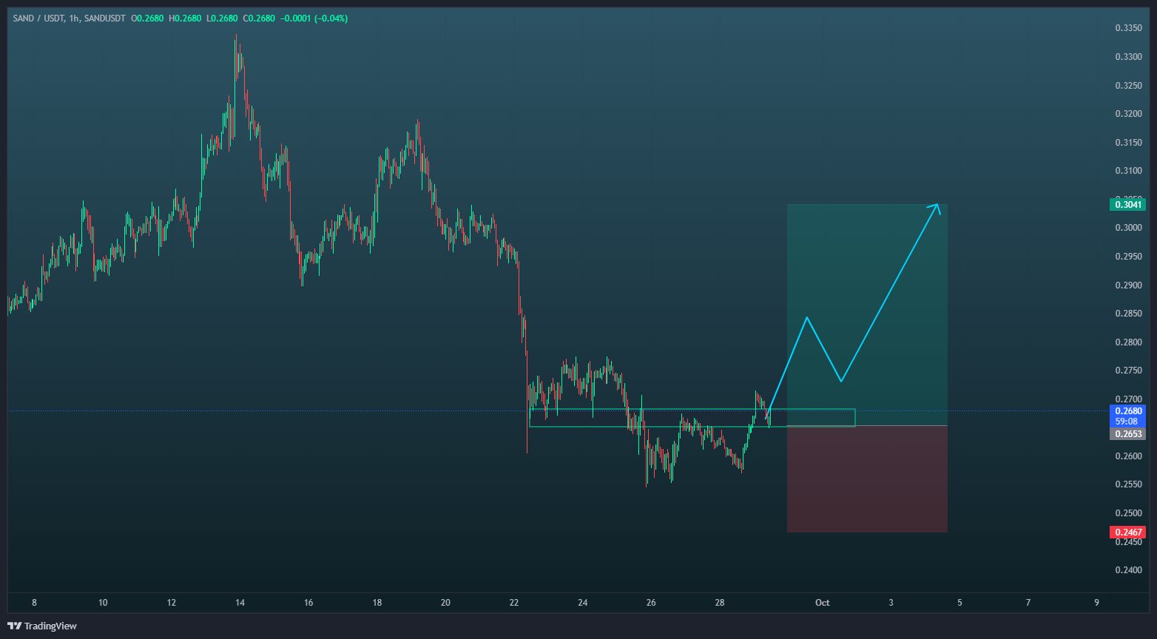Click the TradingView text link

click(50, 626)
